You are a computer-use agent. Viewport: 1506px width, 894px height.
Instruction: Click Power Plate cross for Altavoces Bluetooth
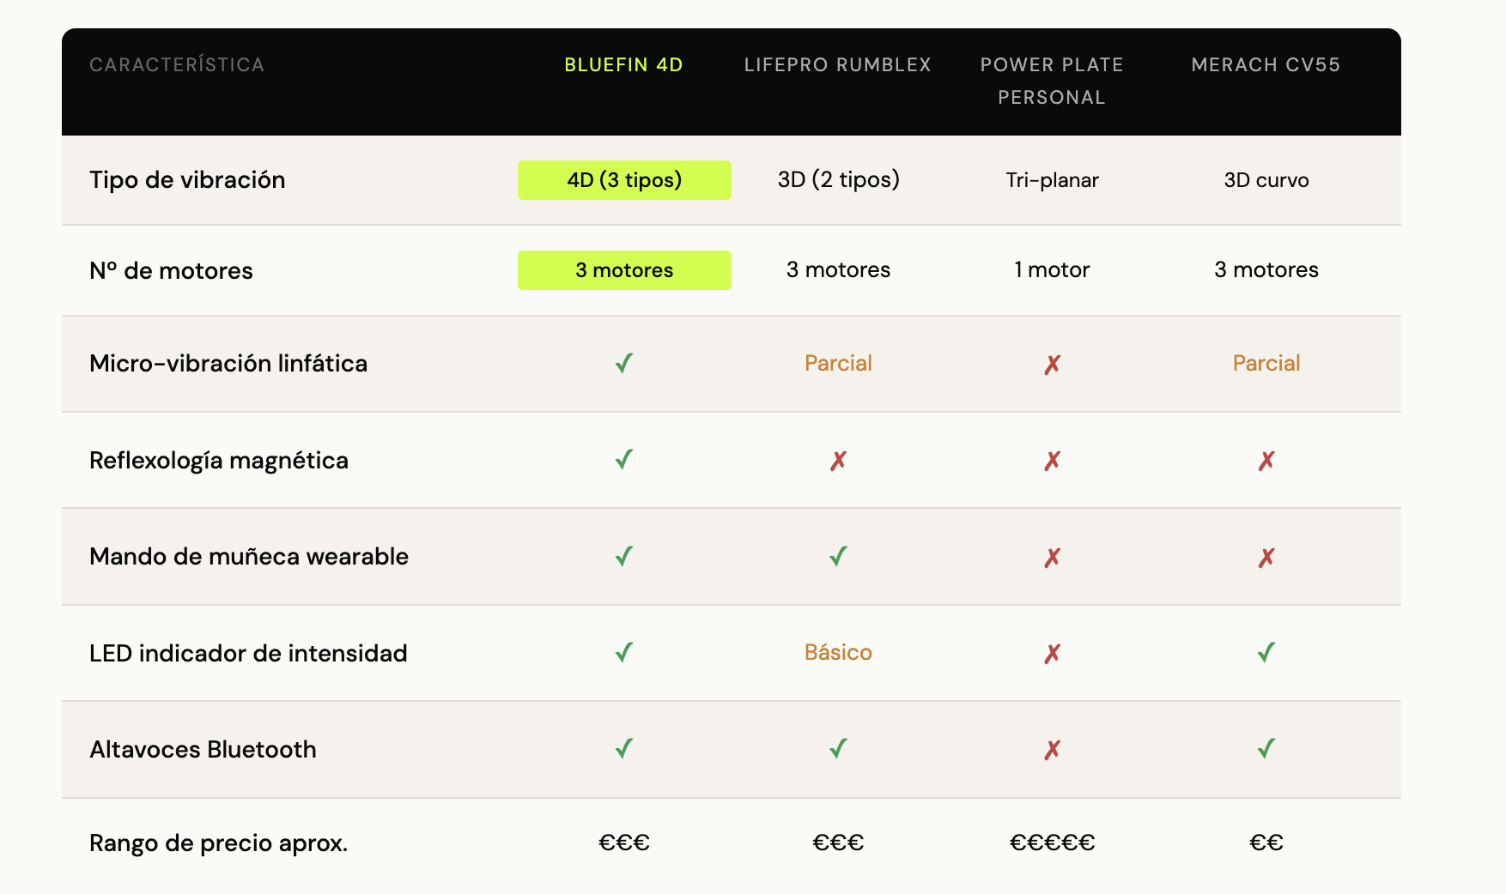1052,750
